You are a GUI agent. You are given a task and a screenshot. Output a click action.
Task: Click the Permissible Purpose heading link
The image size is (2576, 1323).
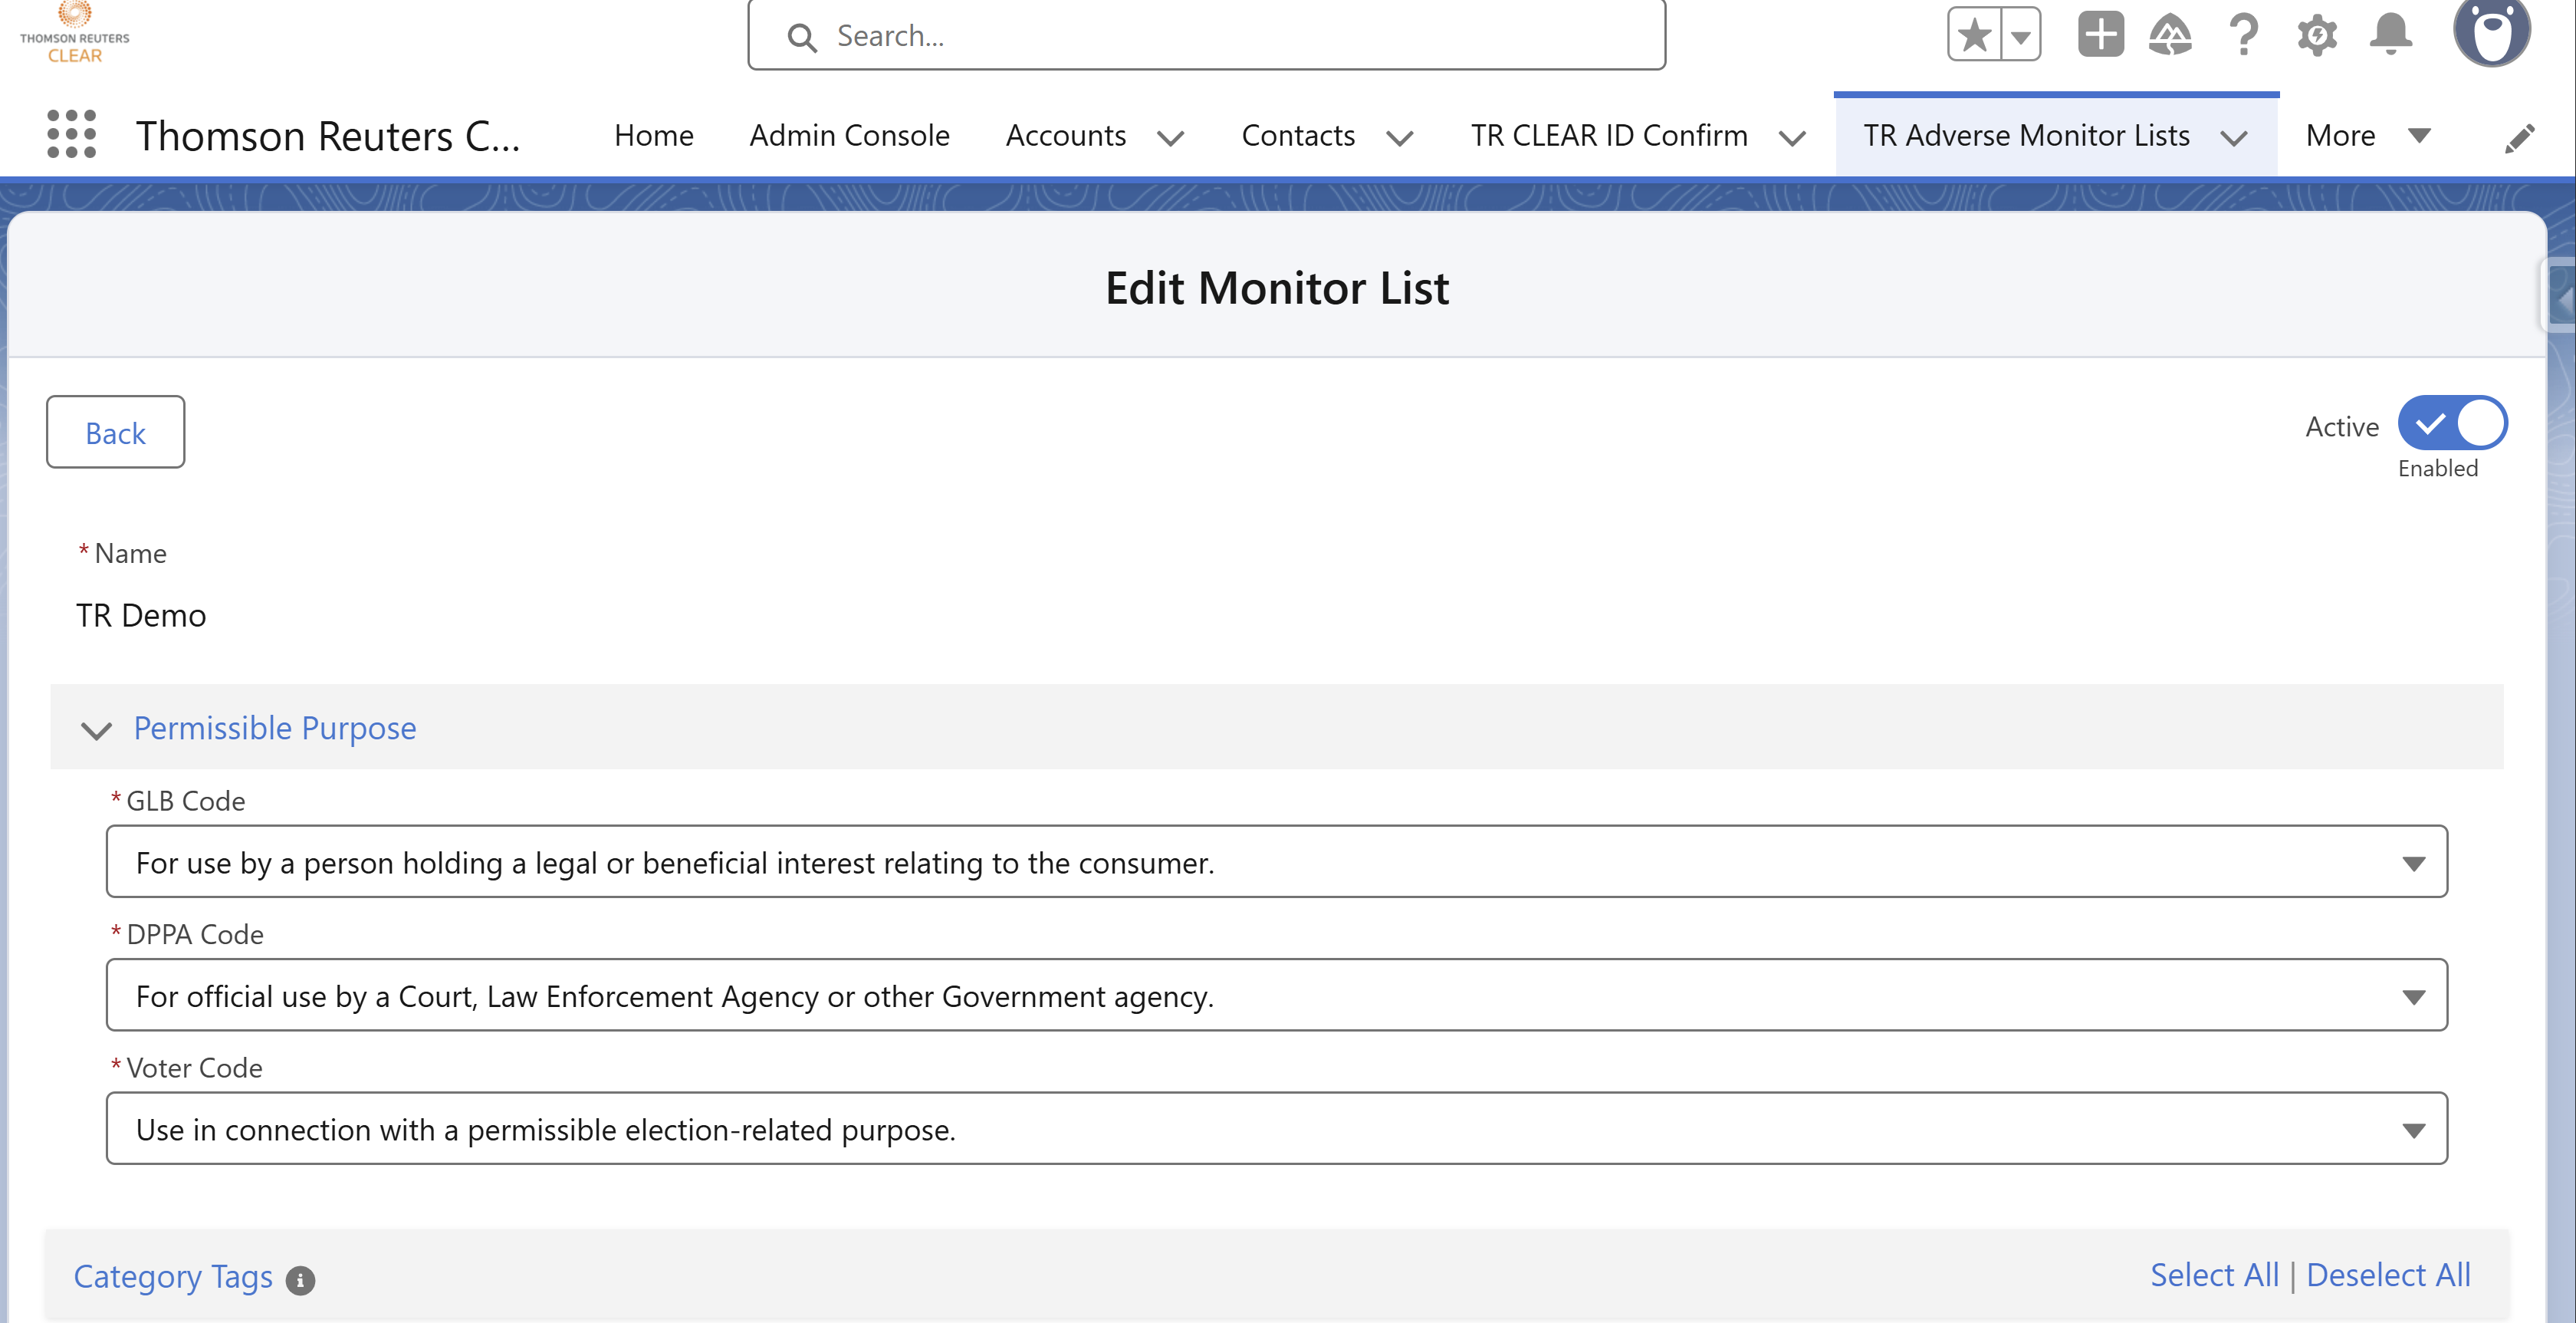pos(275,728)
